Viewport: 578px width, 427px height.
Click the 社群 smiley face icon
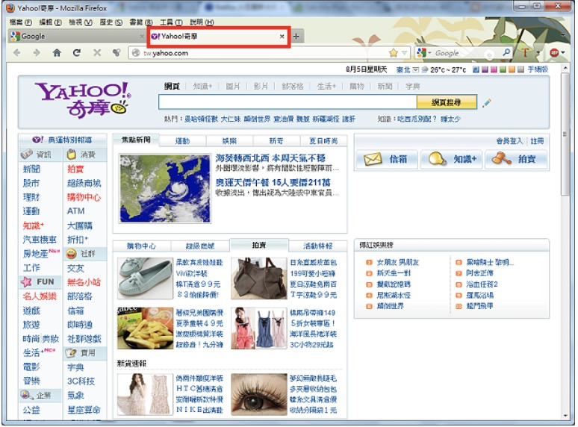pos(71,254)
